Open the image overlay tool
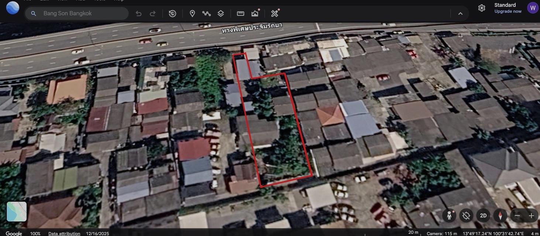Image resolution: width=540 pixels, height=236 pixels. pyautogui.click(x=255, y=14)
